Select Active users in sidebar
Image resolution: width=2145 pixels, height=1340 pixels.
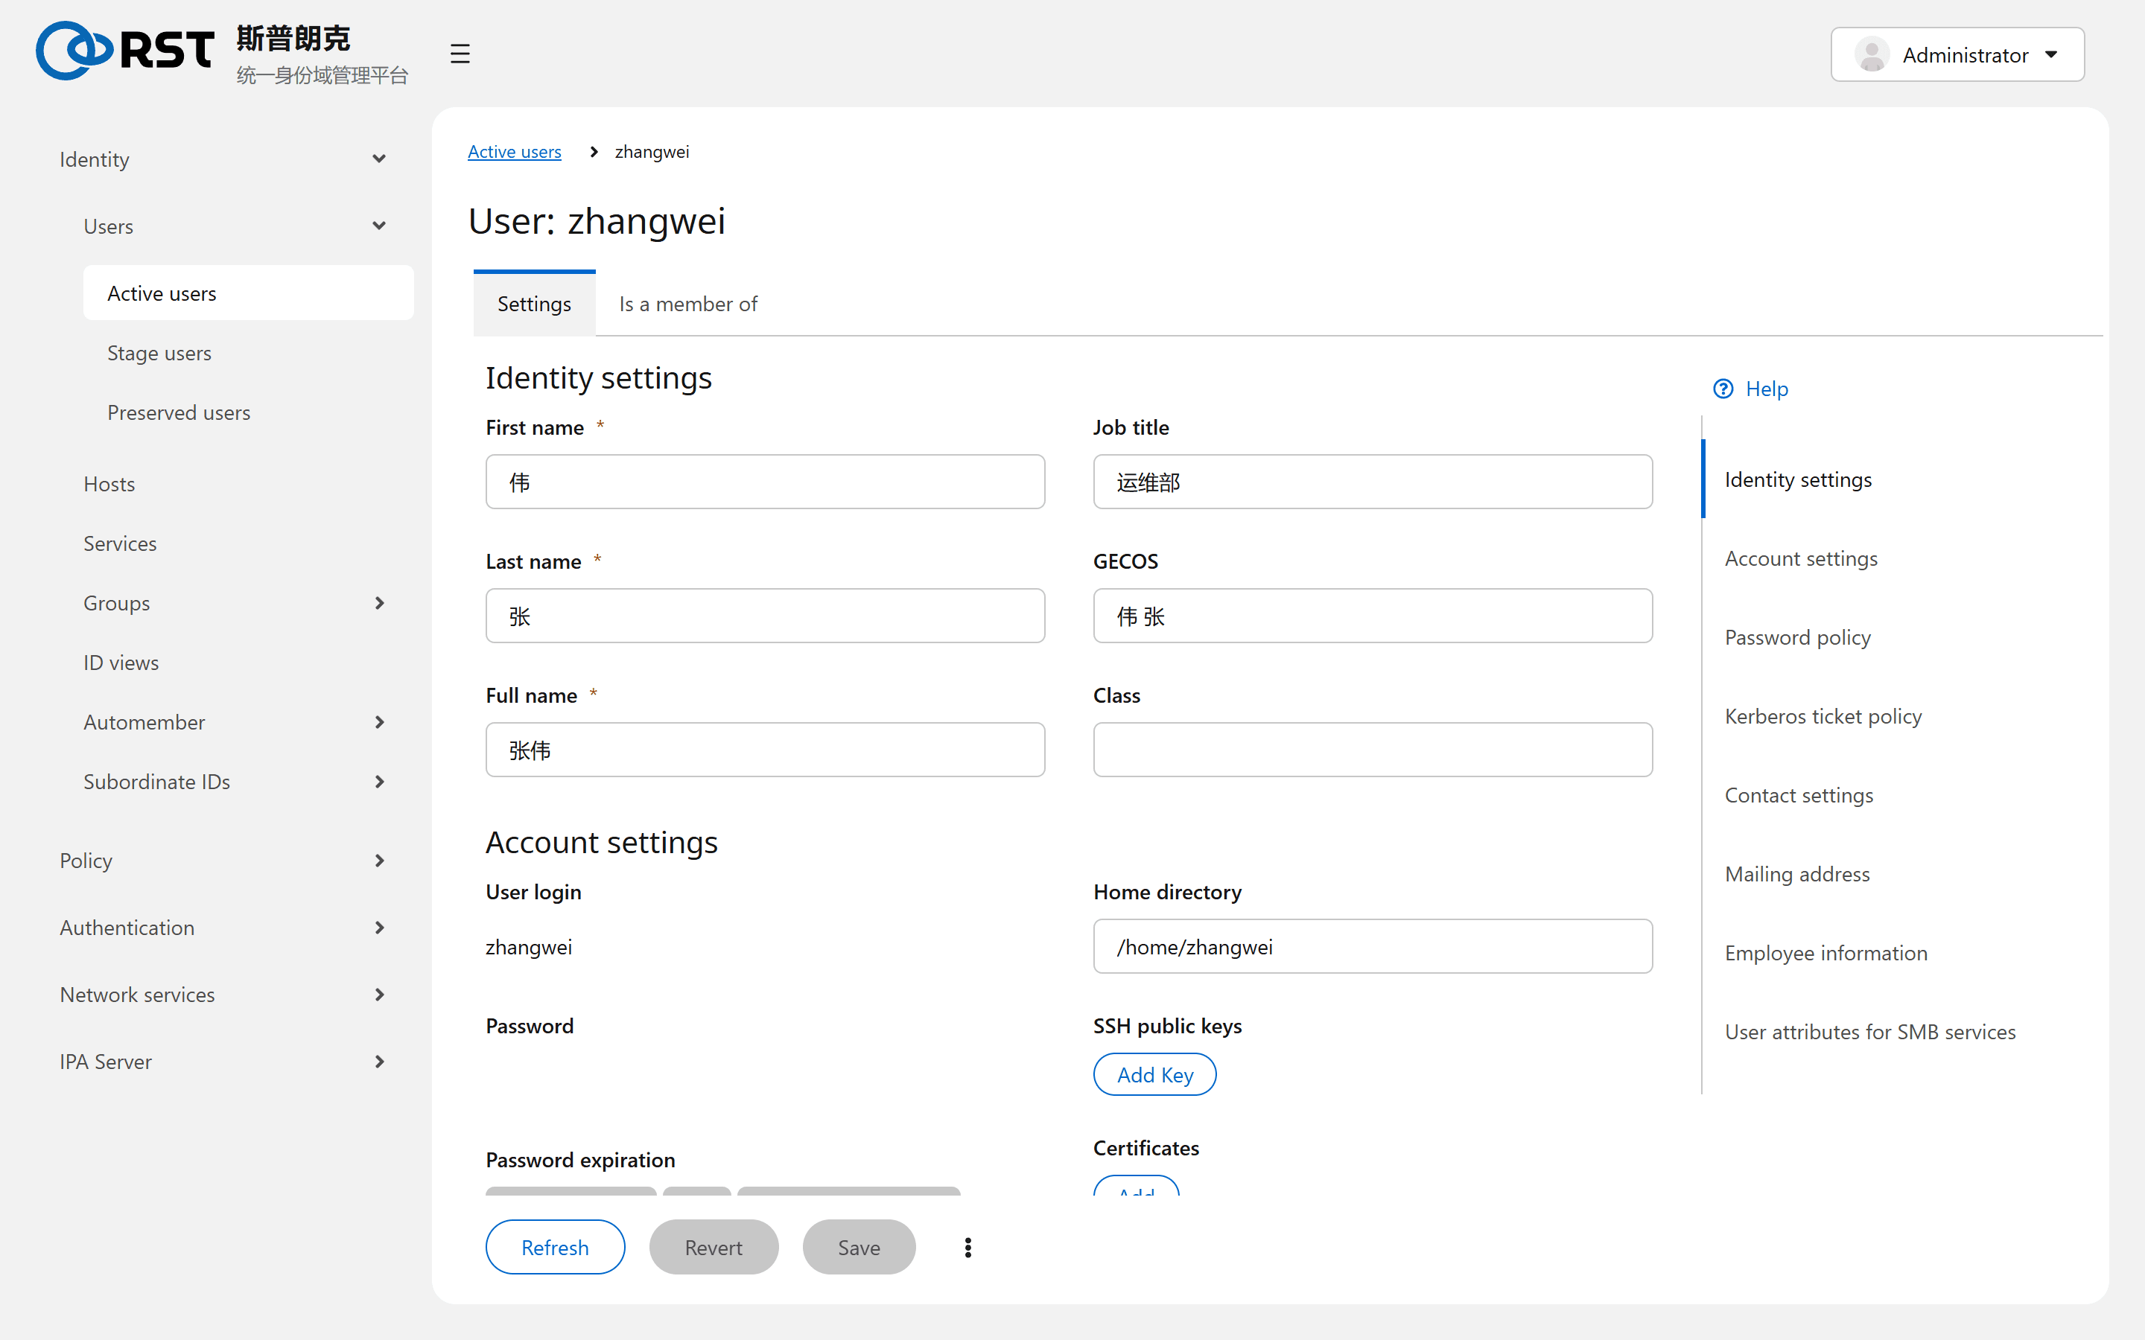click(248, 293)
